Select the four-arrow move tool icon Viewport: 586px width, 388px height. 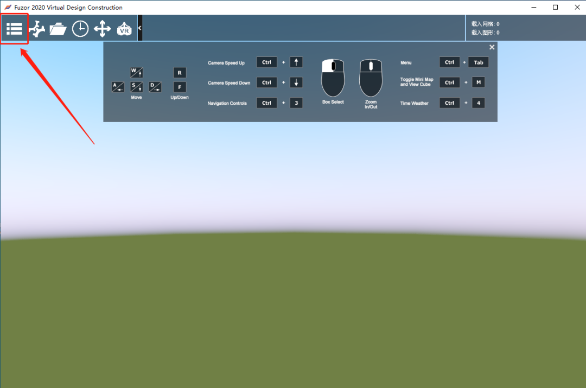pos(102,29)
